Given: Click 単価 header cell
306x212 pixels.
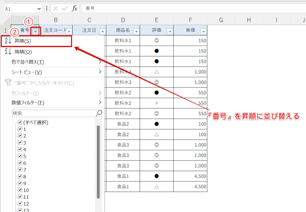Looking at the screenshot, I should pos(190,30).
